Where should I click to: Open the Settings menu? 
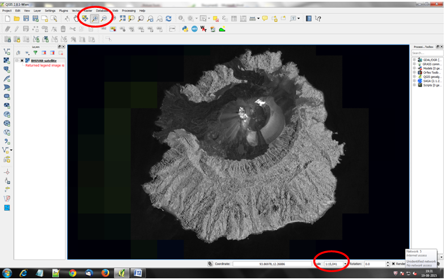pyautogui.click(x=50, y=11)
